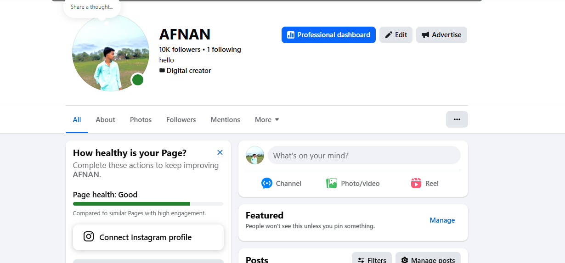Open the Filters button for posts
565x263 pixels.
point(372,259)
